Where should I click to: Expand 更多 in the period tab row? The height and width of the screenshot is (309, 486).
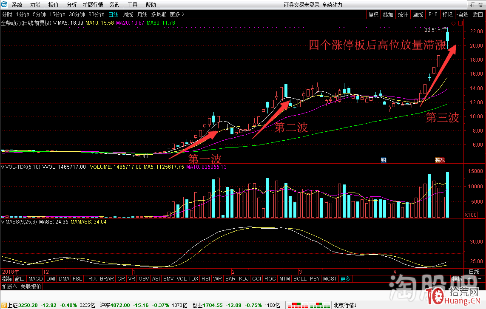click(x=177, y=14)
